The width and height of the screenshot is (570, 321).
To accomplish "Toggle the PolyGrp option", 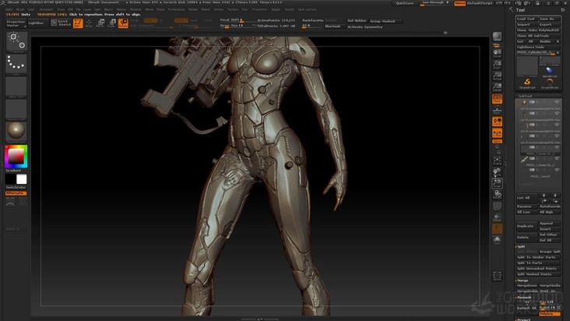I will pyautogui.click(x=549, y=314).
